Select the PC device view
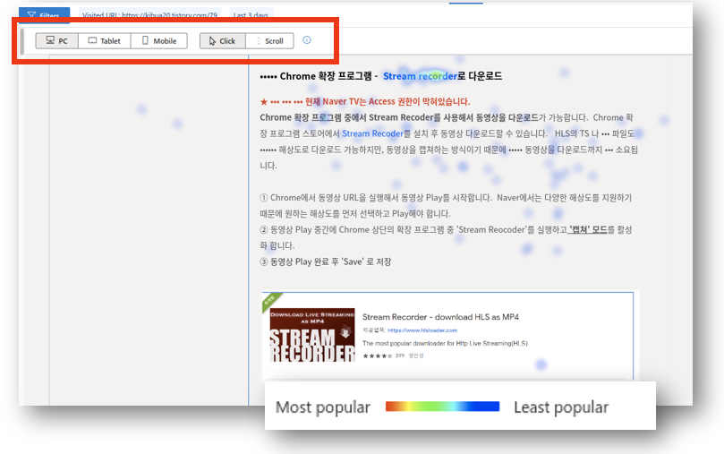724x454 pixels. point(56,40)
